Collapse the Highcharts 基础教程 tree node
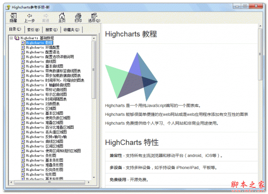The image size is (268, 194). pos(11,38)
